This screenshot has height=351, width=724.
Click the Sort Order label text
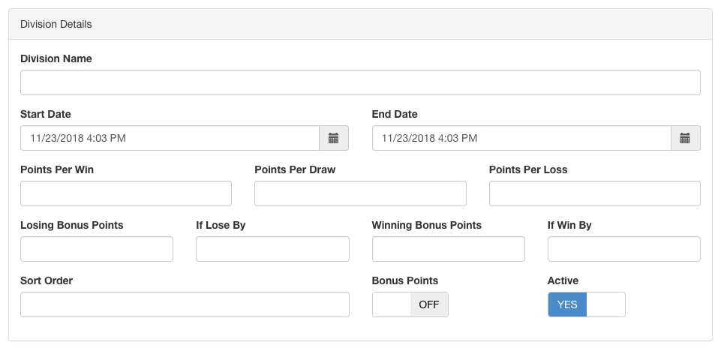[47, 280]
